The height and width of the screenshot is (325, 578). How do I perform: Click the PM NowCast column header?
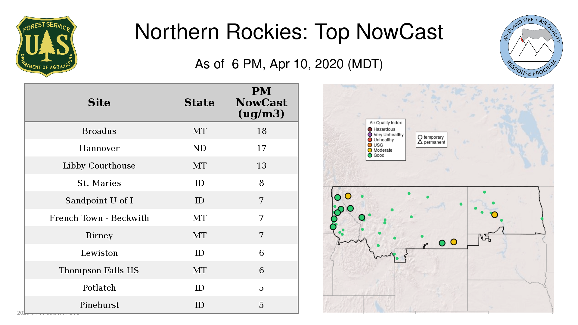click(261, 103)
